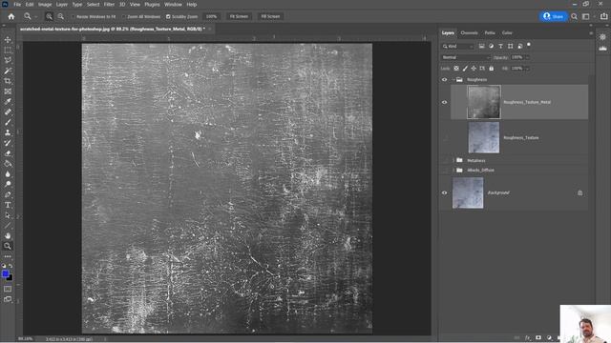This screenshot has width=611, height=343.
Task: Filter layers by smart objects
Action: click(x=519, y=46)
